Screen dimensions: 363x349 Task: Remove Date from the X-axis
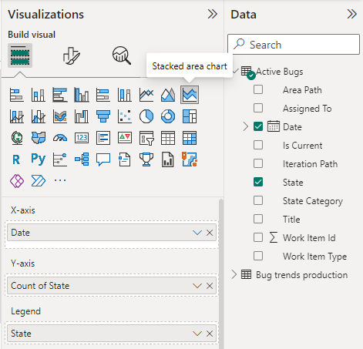[210, 233]
